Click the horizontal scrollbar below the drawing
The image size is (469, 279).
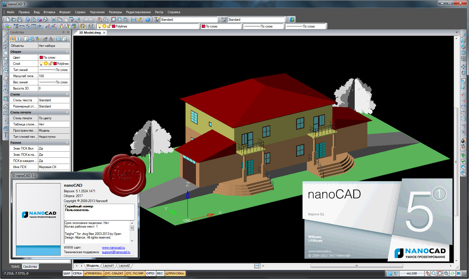pos(356,266)
